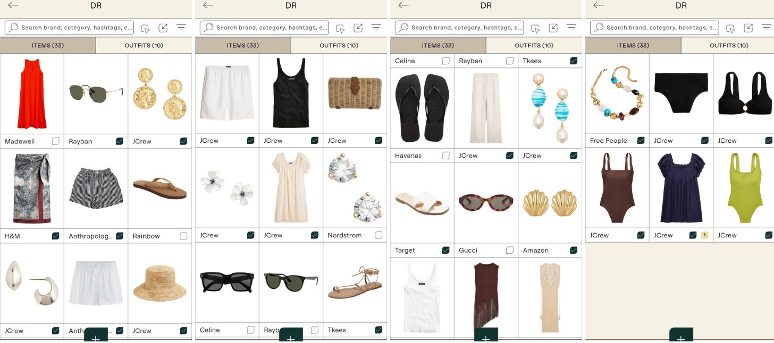Viewport: 774px width, 343px height.
Task: Switch to OUTFITS (10) tab in the second screen
Action: pyautogui.click(x=339, y=46)
